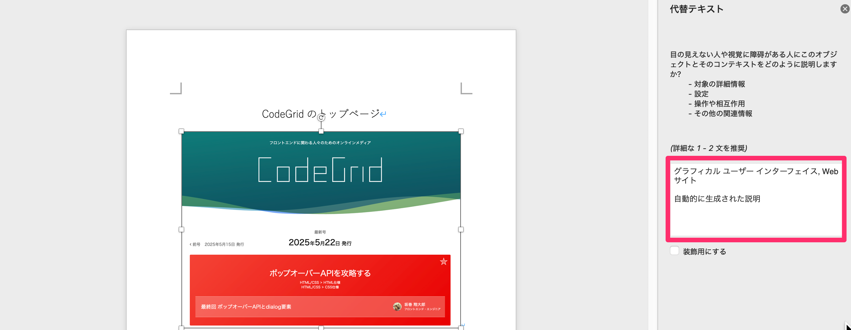Click the top-right resize handle of the image
851x330 pixels.
tap(461, 131)
